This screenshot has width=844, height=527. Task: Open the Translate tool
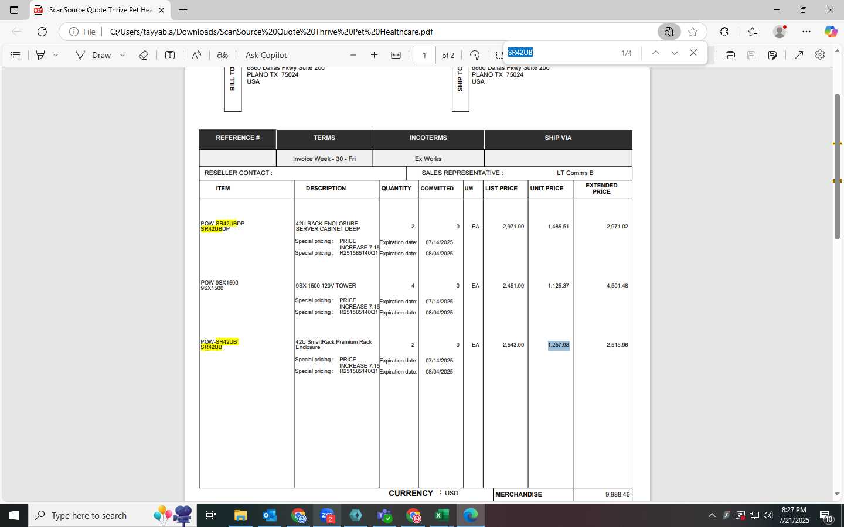(222, 55)
